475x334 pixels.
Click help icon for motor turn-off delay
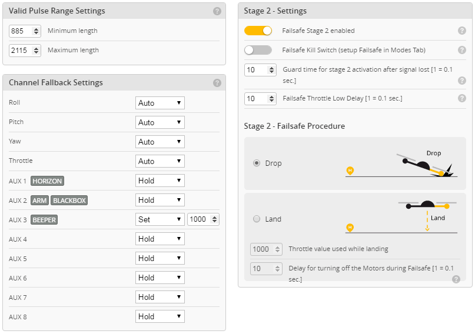coord(456,279)
